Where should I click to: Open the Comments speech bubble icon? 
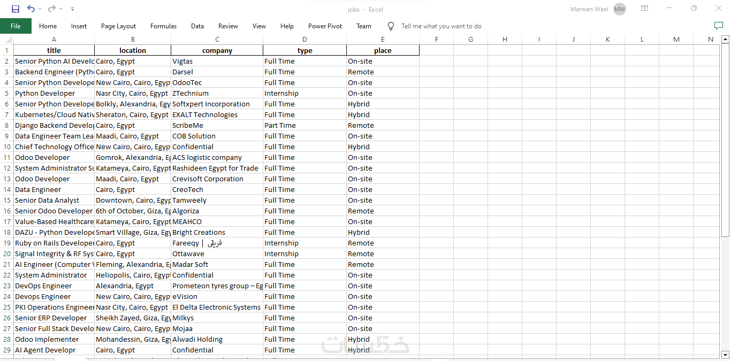pyautogui.click(x=719, y=26)
